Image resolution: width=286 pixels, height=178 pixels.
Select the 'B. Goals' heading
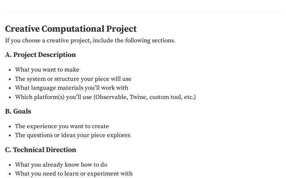tap(18, 111)
